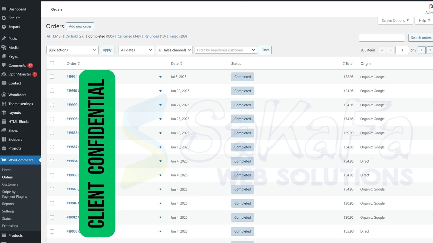Go to next page arrow

421,50
